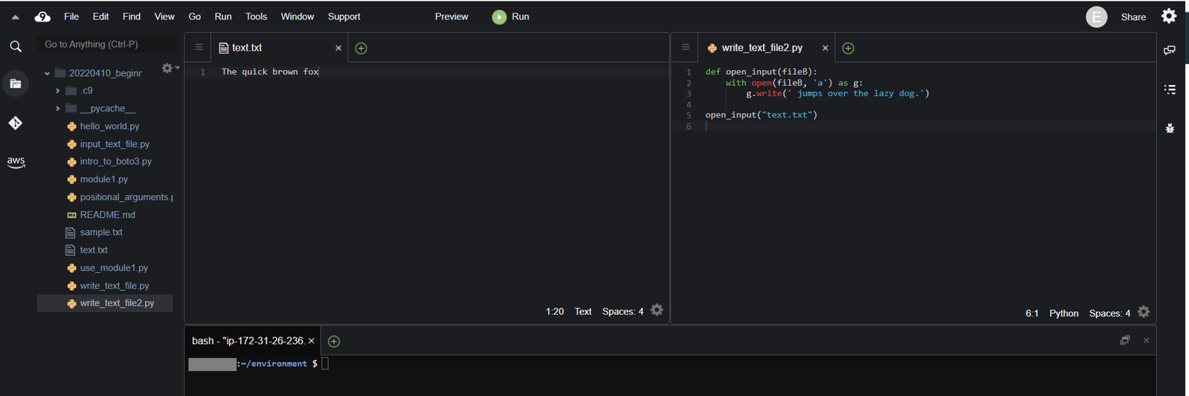This screenshot has width=1189, height=396.
Task: Close the text.txt tab
Action: [x=338, y=48]
